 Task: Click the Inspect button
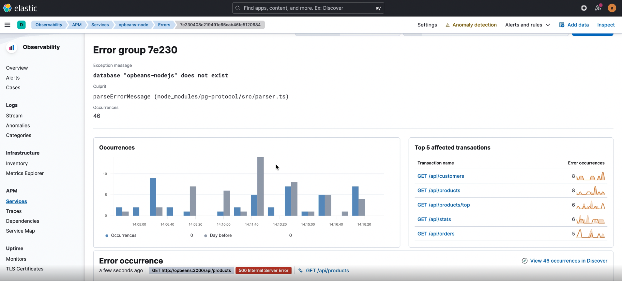click(606, 25)
